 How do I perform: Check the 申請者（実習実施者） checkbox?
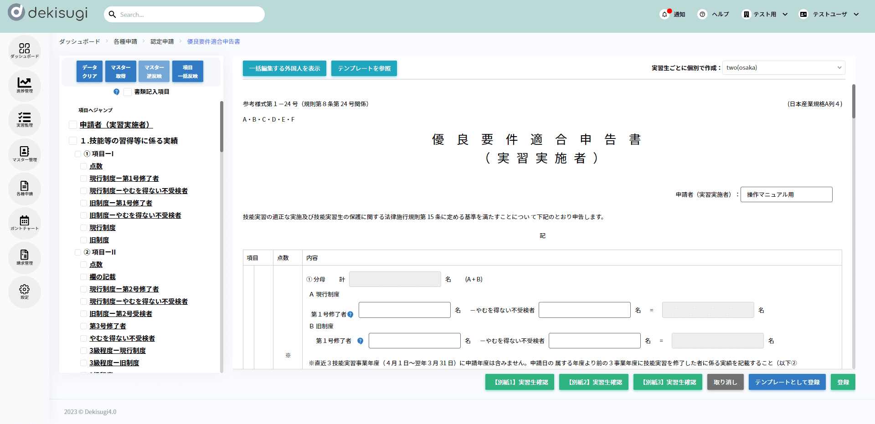pos(73,125)
